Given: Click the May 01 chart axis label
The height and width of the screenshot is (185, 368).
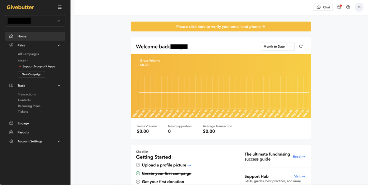Looking at the screenshot, I should click(135, 113).
